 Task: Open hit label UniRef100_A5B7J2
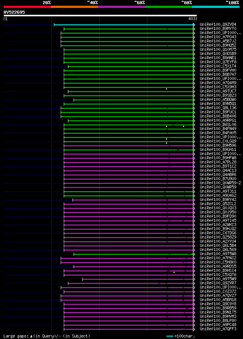click(x=218, y=41)
